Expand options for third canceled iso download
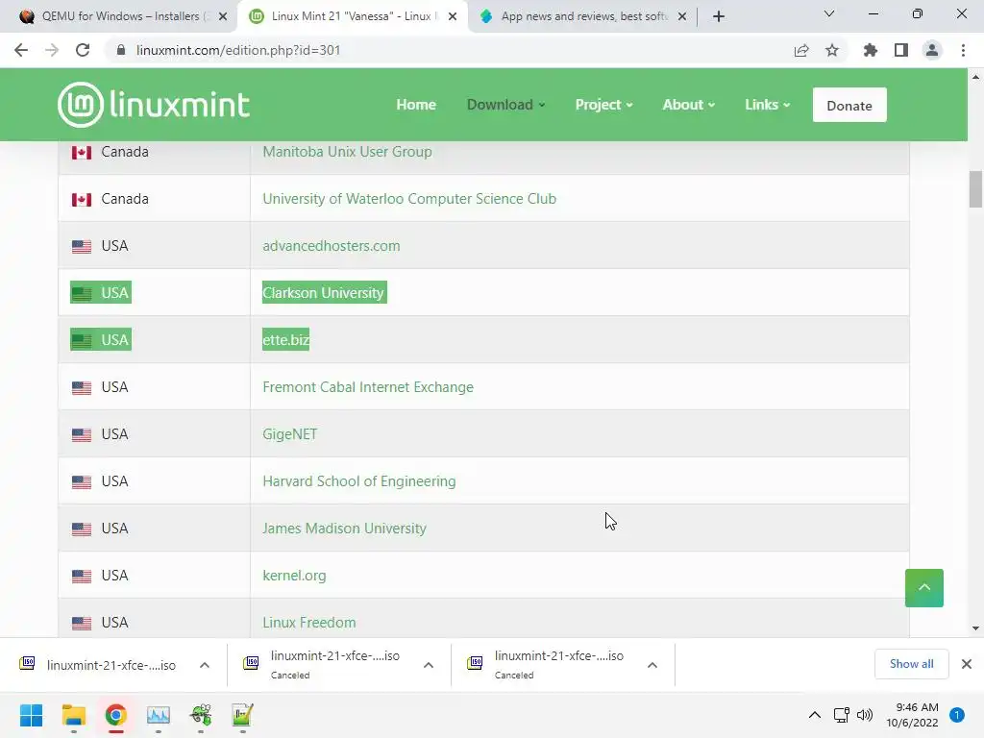The height and width of the screenshot is (738, 984). tap(652, 665)
